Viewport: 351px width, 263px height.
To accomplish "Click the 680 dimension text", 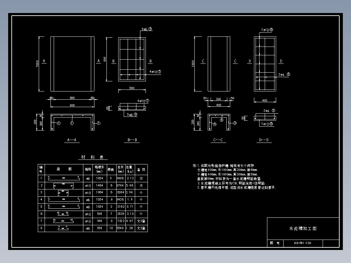I will coord(72,98).
